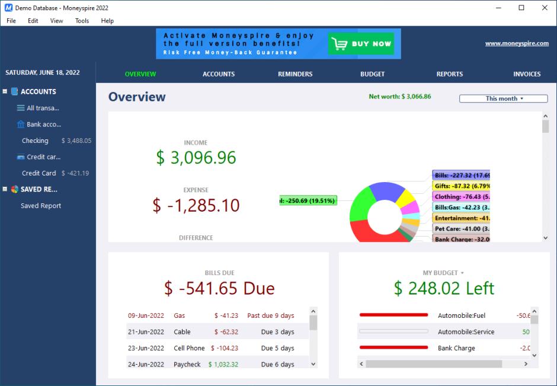557x386 pixels.
Task: Open the Tools menu
Action: (82, 21)
